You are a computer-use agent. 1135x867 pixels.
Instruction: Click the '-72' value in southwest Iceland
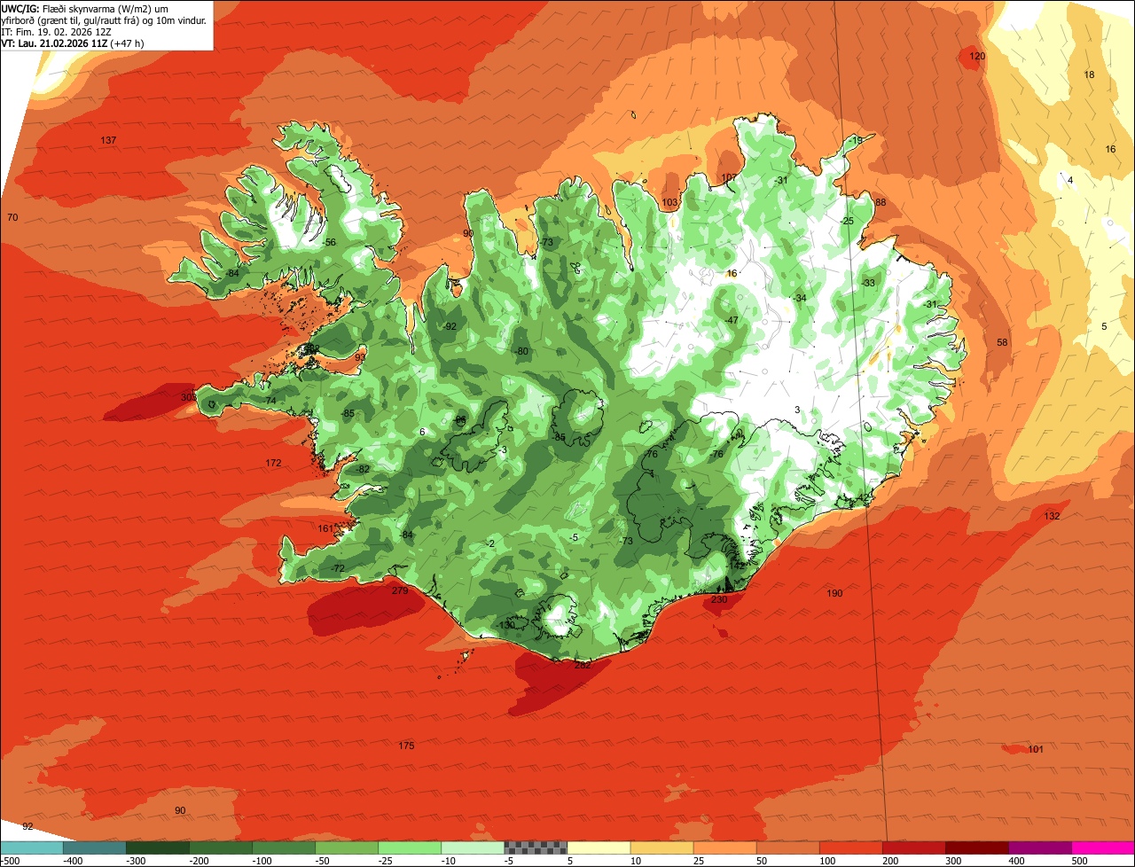337,568
